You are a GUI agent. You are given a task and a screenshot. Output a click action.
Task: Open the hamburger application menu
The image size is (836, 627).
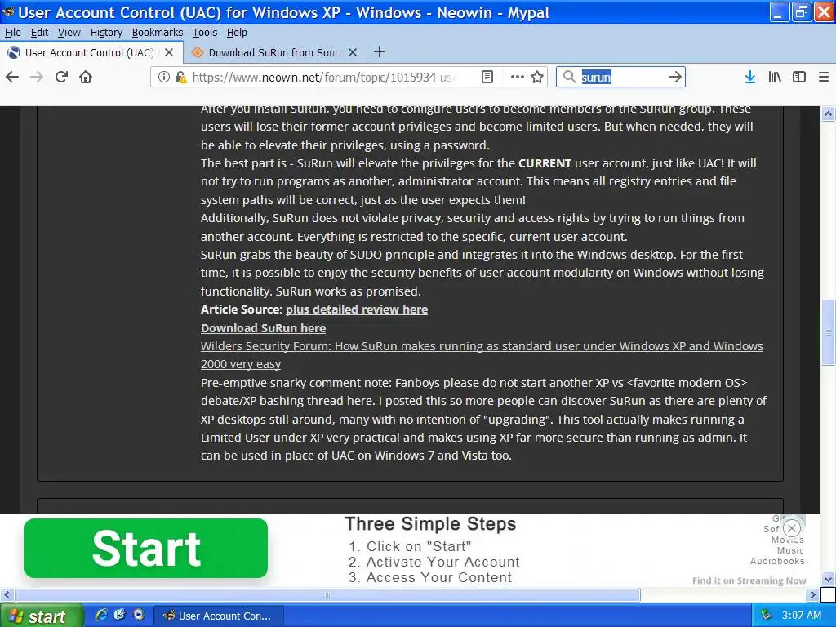pyautogui.click(x=824, y=78)
